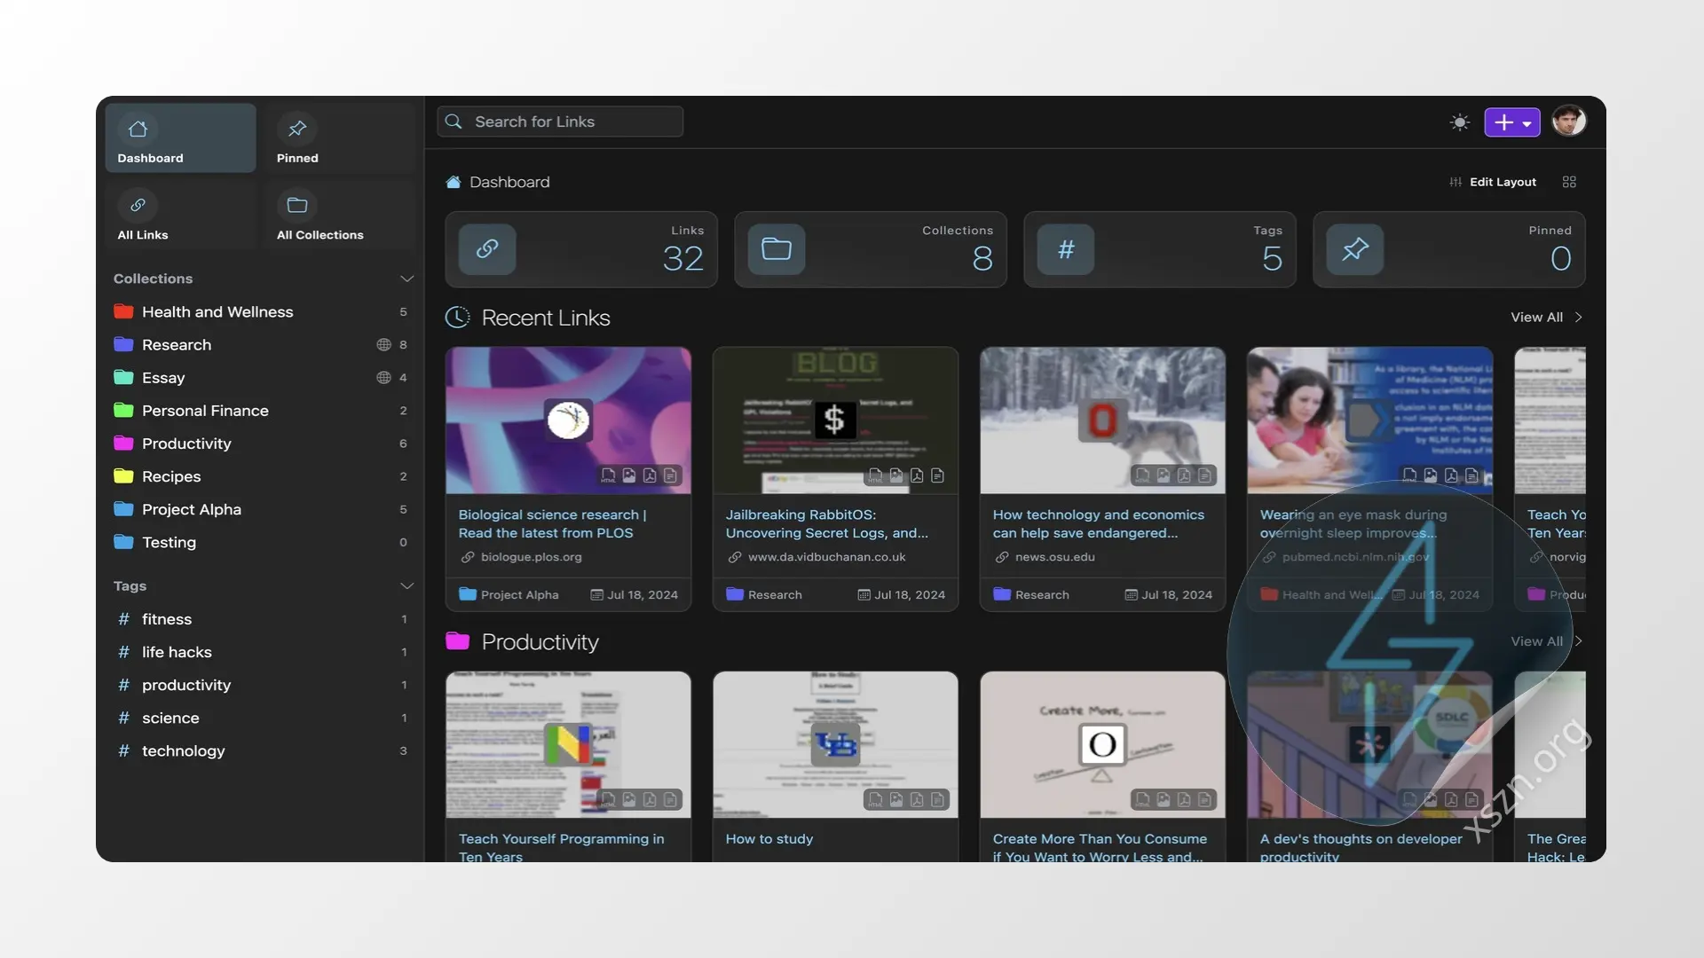Open the Dashboard sidebar tile

tap(180, 137)
